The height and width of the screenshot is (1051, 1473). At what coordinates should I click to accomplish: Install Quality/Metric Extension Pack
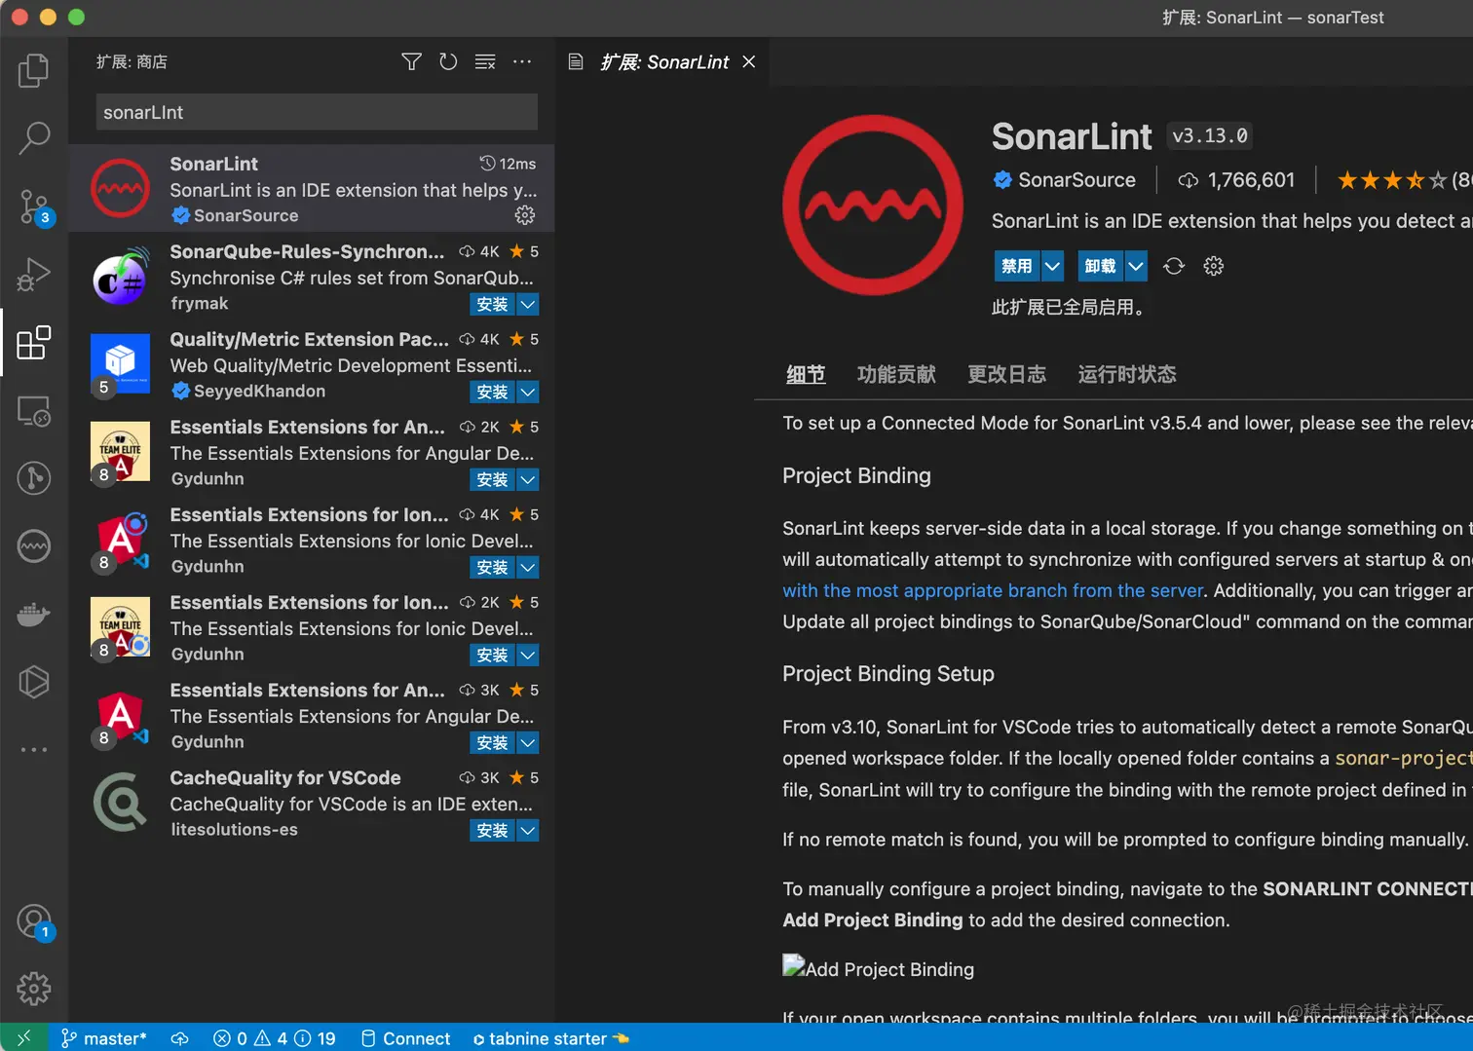(492, 393)
